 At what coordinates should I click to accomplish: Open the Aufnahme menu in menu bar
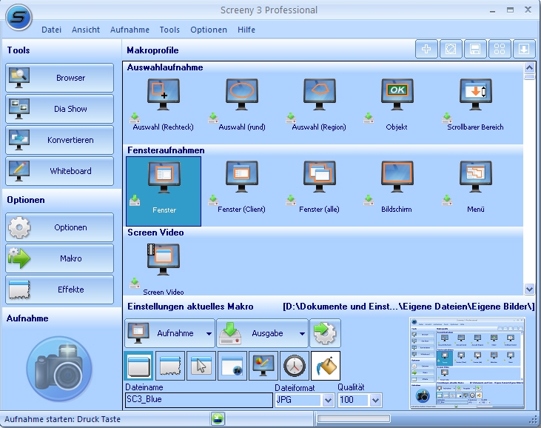[x=130, y=30]
